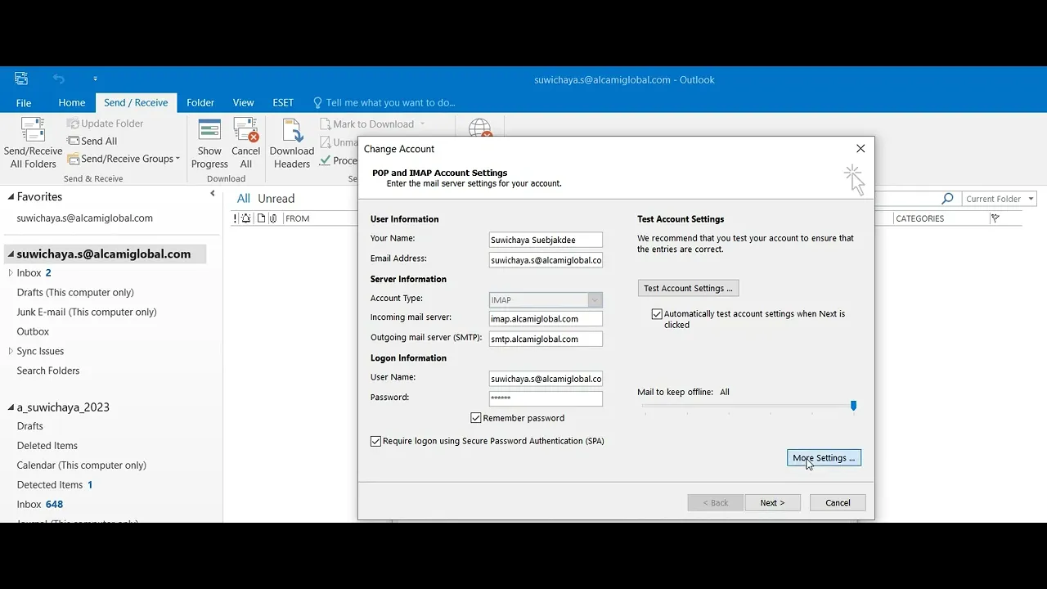Select Drafts under suwichaya.s account

click(x=75, y=293)
